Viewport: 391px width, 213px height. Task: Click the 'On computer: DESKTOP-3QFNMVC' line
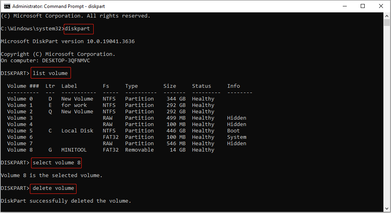click(x=45, y=61)
